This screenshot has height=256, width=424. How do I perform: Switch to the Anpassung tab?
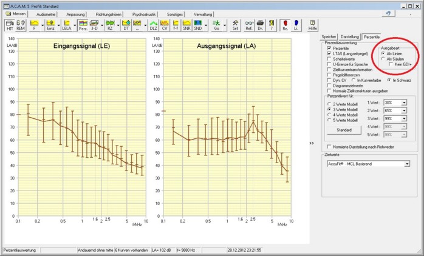[76, 15]
